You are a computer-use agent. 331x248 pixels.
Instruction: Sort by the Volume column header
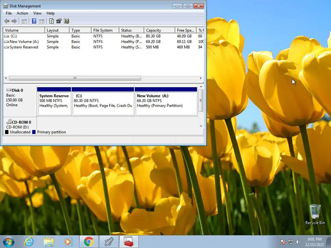click(24, 30)
